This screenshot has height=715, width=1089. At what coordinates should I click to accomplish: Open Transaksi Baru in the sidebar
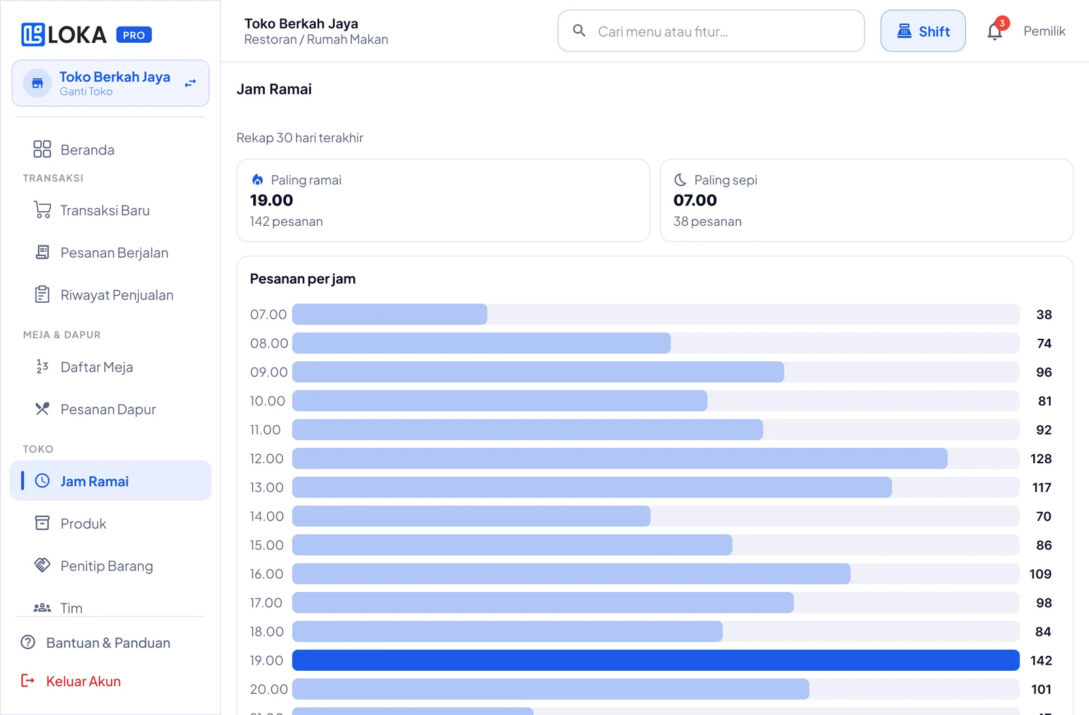tap(110, 211)
